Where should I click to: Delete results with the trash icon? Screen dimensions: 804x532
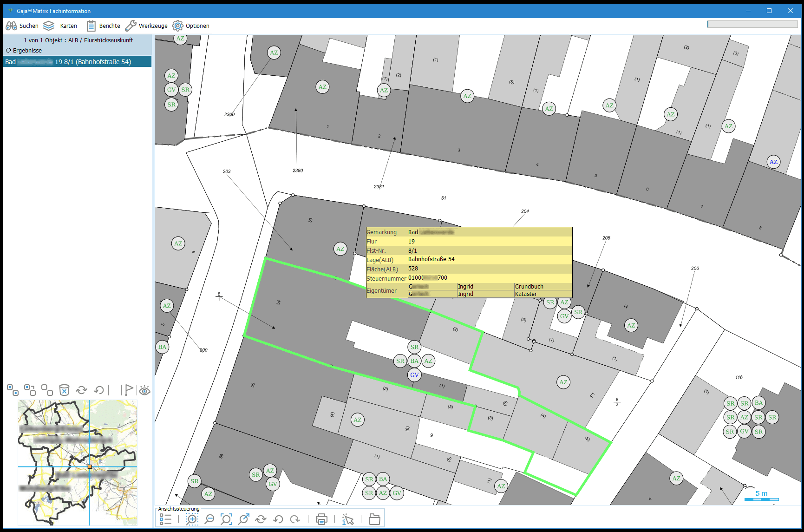point(64,390)
